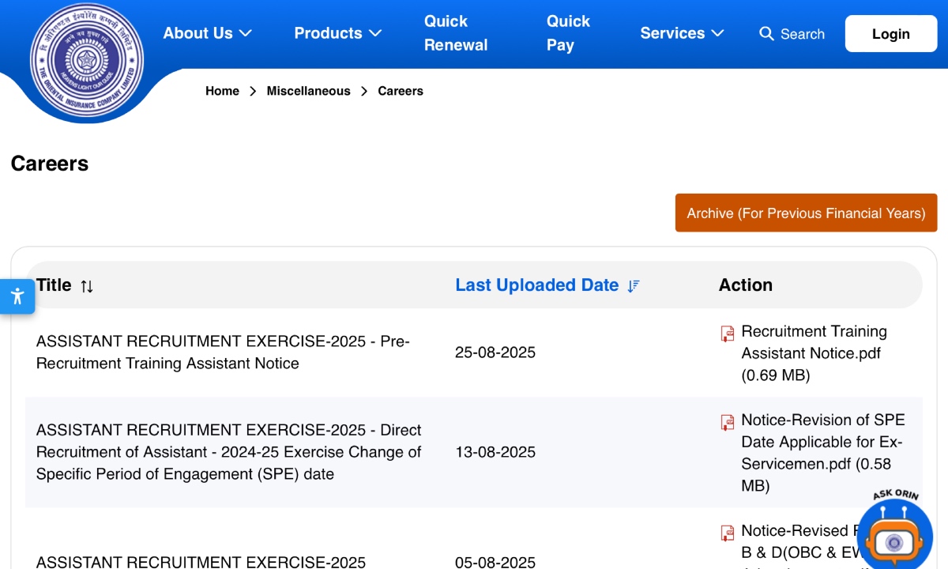
Task: Open the accessibility options widget
Action: [17, 297]
